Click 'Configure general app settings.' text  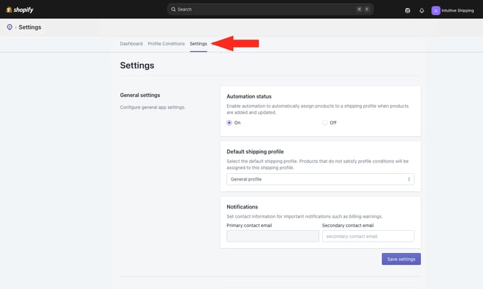point(153,107)
